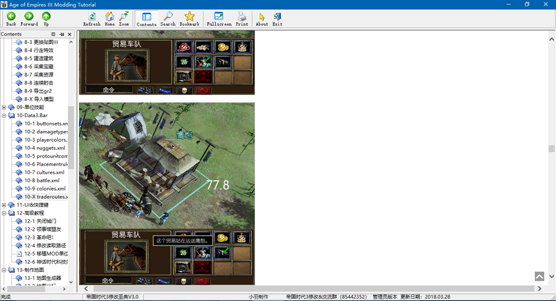Image resolution: width=556 pixels, height=301 pixels.
Task: Select topic 8-7 采集资源
Action: click(x=39, y=74)
